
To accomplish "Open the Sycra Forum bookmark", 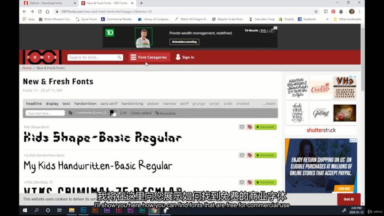I will [x=87, y=19].
